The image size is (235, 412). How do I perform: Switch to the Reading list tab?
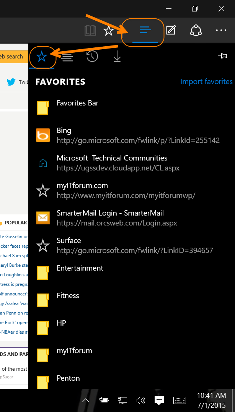click(67, 57)
